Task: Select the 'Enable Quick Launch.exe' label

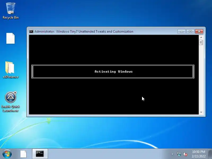Action: click(x=11, y=108)
